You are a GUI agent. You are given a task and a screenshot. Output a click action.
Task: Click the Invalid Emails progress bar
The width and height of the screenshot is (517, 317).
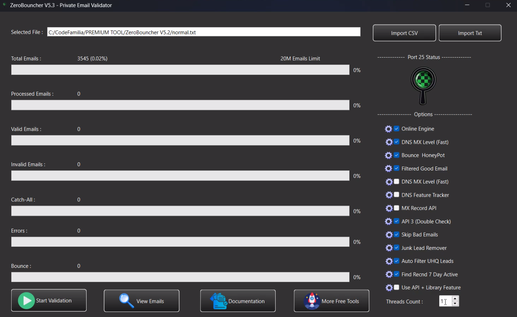point(180,176)
